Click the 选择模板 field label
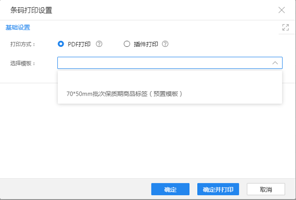This screenshot has height=200, width=296. click(23, 63)
